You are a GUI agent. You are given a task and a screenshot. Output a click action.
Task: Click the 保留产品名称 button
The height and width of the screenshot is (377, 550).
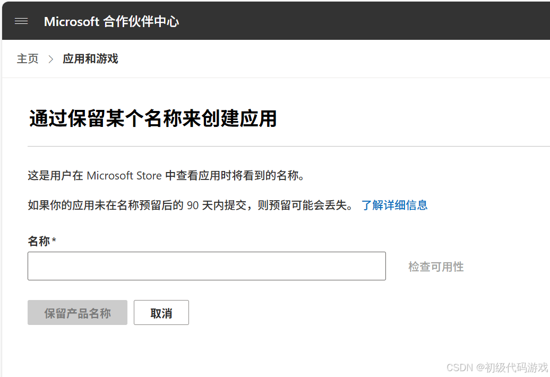78,312
